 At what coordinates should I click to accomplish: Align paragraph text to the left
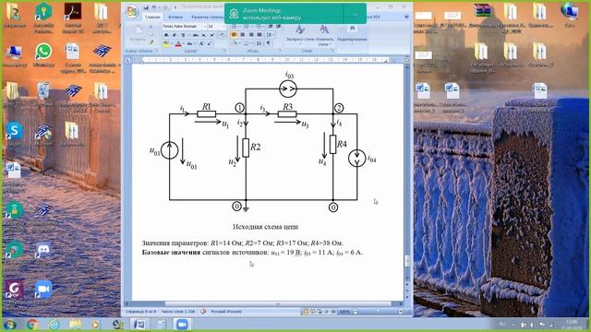[x=234, y=35]
